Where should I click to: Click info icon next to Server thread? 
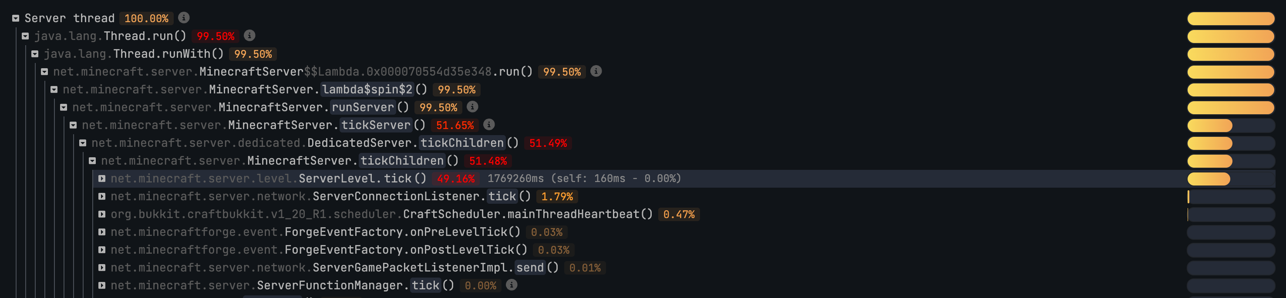184,18
